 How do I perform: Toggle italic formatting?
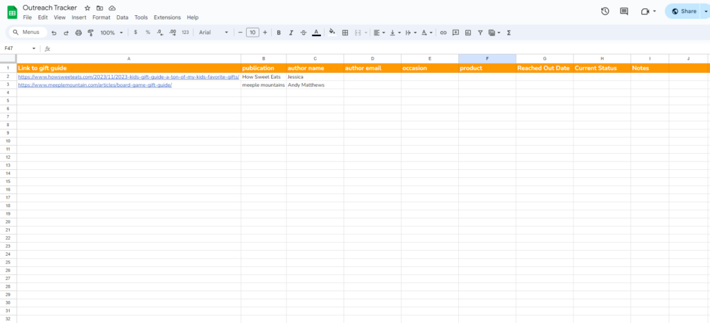(291, 33)
